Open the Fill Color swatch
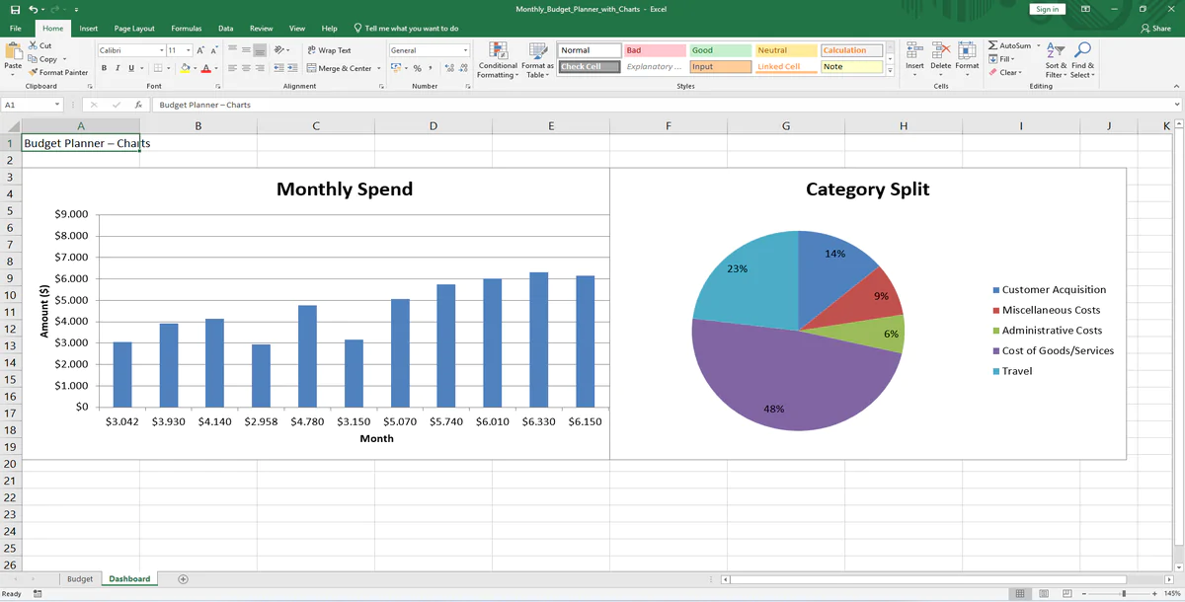 pyautogui.click(x=185, y=68)
